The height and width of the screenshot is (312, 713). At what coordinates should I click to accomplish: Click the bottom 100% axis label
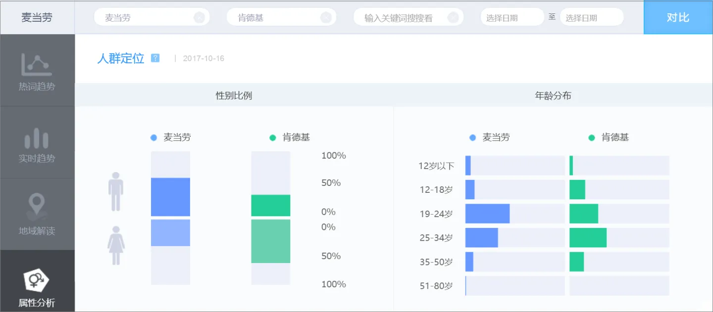[334, 284]
